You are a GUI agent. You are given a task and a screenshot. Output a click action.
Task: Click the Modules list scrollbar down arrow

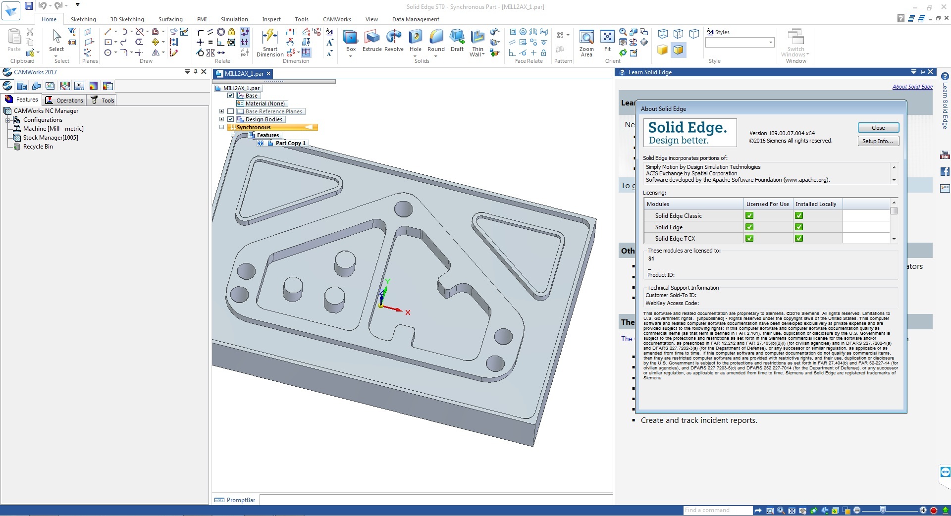(894, 239)
